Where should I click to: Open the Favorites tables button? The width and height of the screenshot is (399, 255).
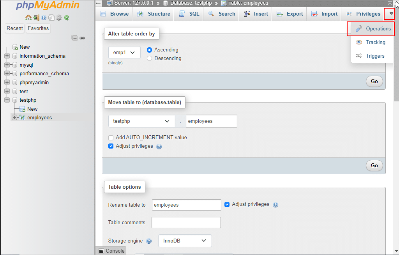[38, 28]
